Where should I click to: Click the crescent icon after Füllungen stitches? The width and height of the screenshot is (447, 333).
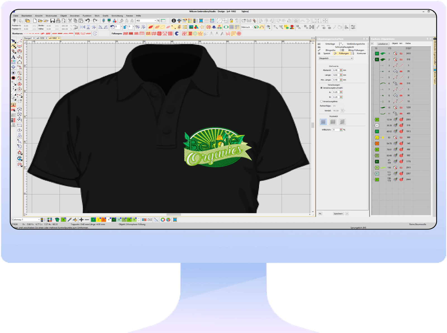click(177, 34)
